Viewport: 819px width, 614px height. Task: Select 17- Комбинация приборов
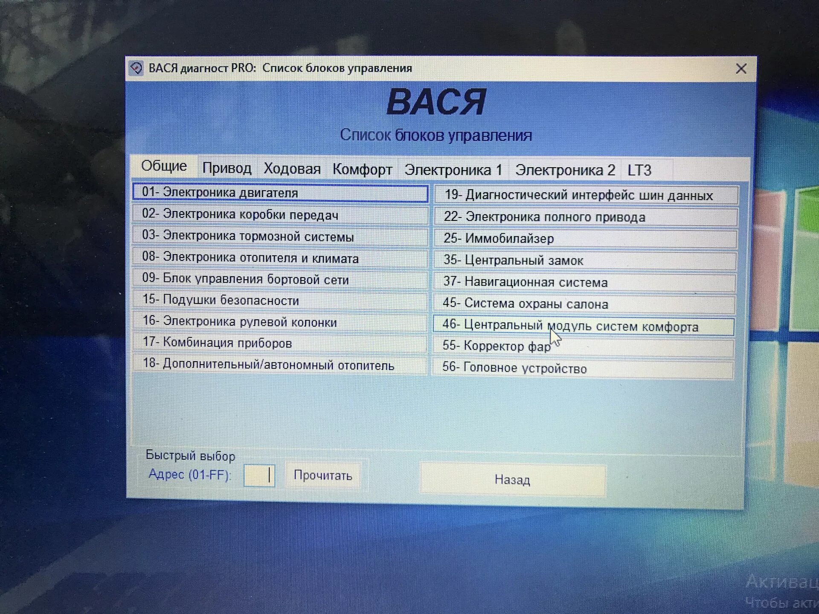pos(280,343)
